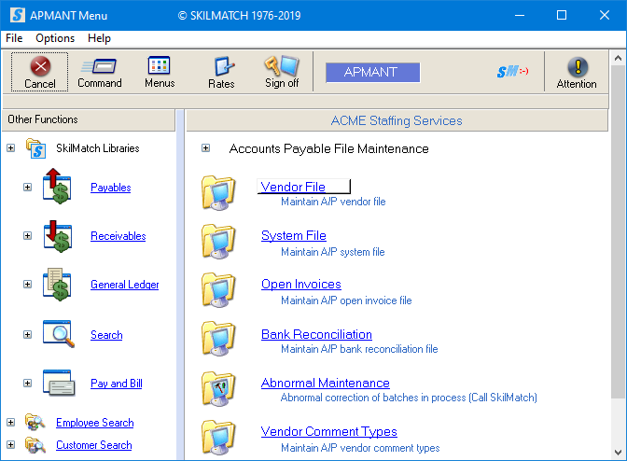This screenshot has height=461, width=627.
Task: Click the Receivables link in sidebar
Action: [118, 236]
